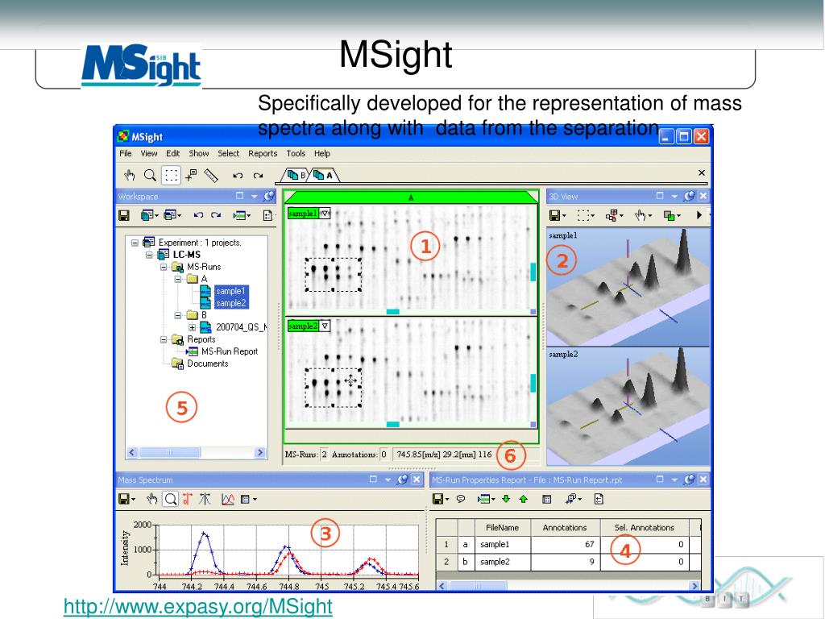
Task: Close the document tab area with X
Action: (702, 172)
